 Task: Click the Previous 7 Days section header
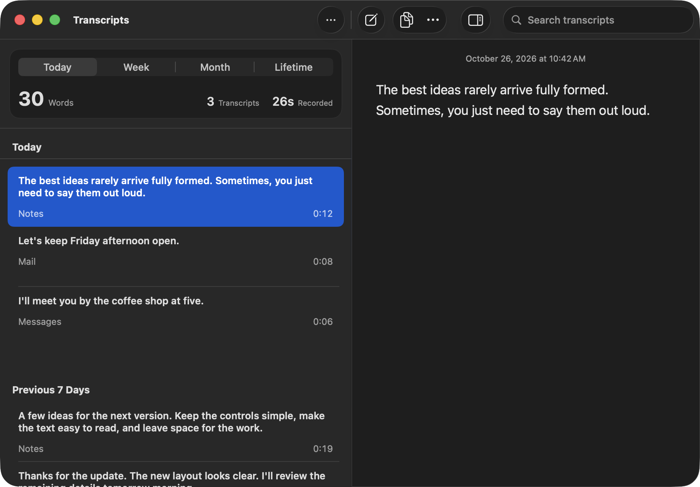click(51, 390)
